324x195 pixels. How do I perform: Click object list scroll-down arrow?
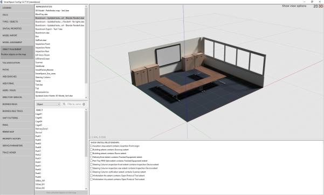pos(86,189)
